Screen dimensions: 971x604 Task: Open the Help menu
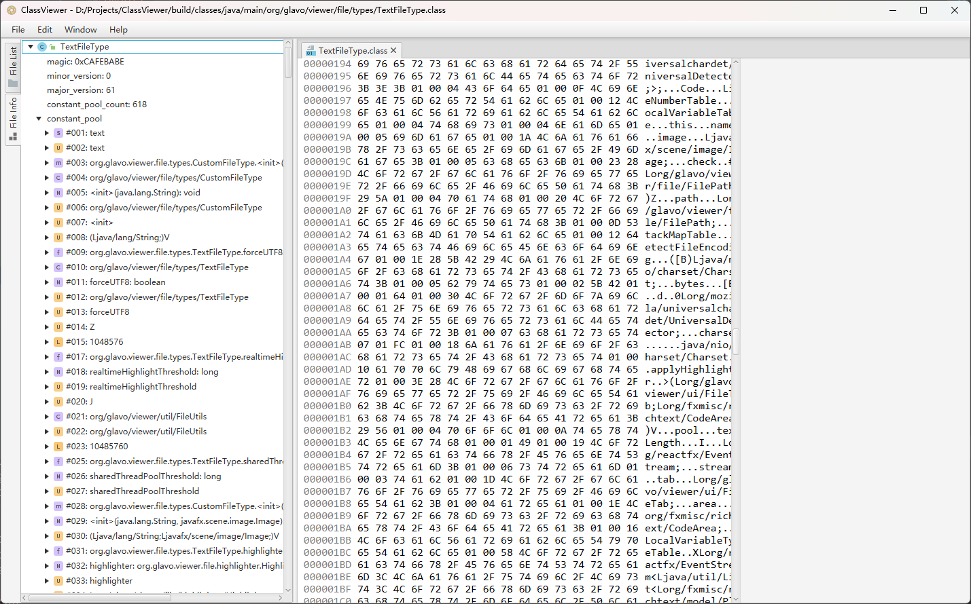pos(118,29)
